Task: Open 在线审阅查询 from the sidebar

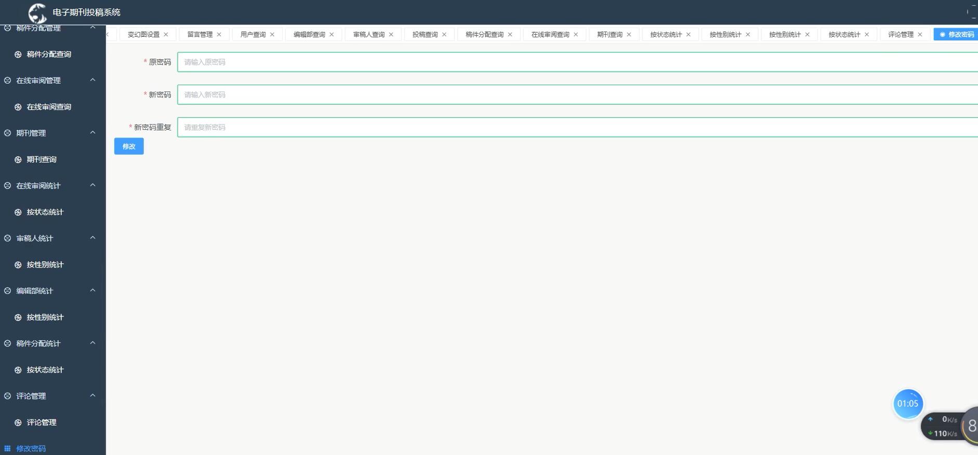Action: (49, 107)
